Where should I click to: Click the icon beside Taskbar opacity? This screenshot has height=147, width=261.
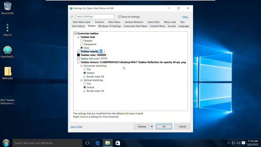pyautogui.click(x=78, y=51)
